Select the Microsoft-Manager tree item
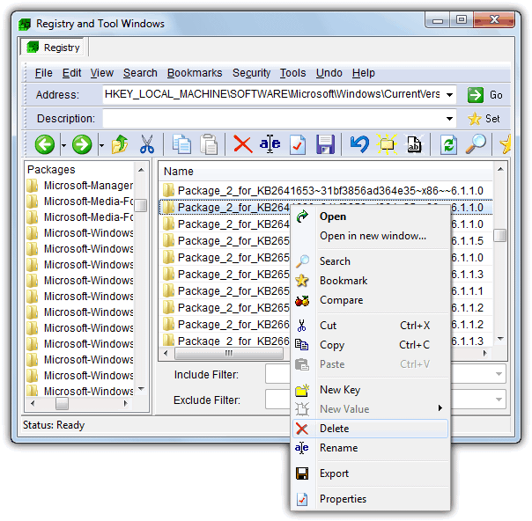Image resolution: width=532 pixels, height=521 pixels. (x=80, y=186)
